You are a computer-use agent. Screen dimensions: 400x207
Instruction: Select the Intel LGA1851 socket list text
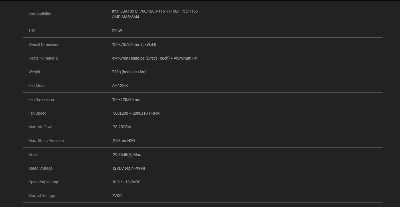pyautogui.click(x=155, y=11)
